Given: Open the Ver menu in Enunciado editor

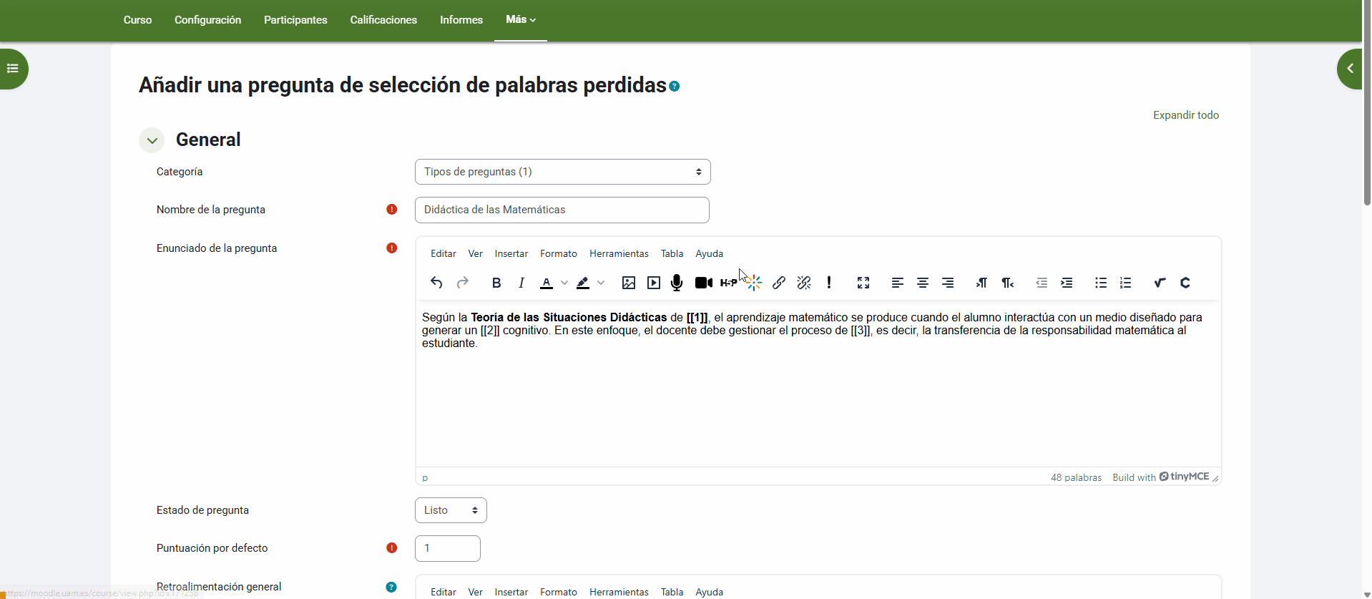Looking at the screenshot, I should (476, 253).
